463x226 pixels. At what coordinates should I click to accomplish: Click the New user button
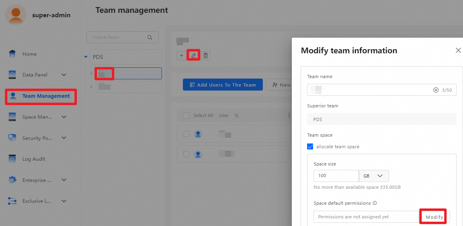tap(279, 85)
